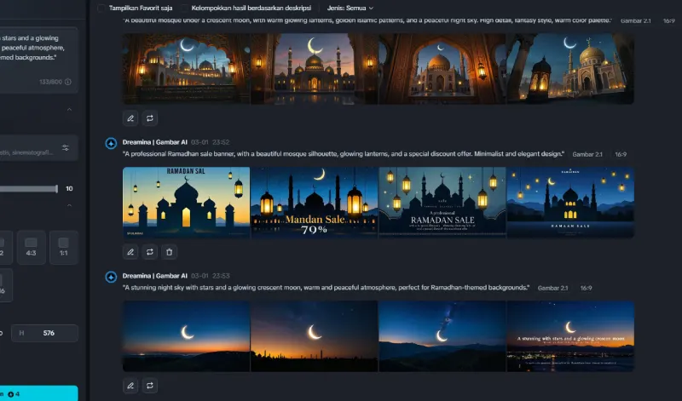The image size is (682, 401).
Task: Delete the Ramadhan sale banner results
Action: pos(169,252)
